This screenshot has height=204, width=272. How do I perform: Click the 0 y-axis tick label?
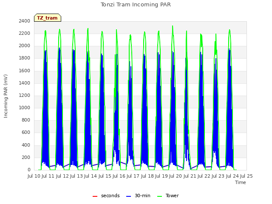point(29,170)
